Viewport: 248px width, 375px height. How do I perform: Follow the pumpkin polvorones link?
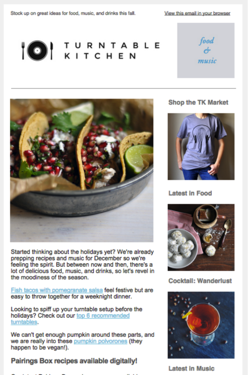pyautogui.click(x=101, y=341)
